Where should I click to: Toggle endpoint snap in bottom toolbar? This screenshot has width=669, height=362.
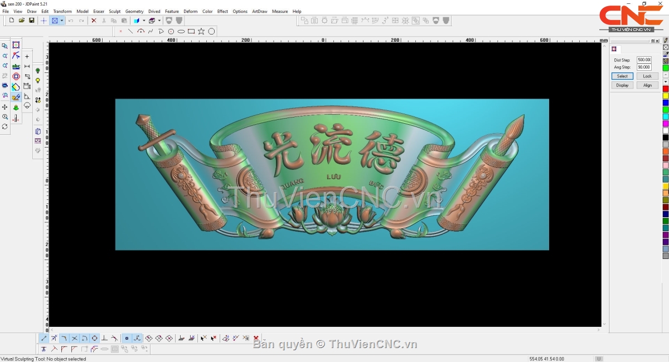pos(44,338)
